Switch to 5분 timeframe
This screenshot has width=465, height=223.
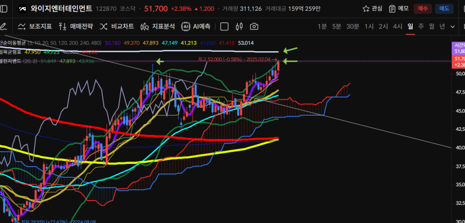[x=337, y=27]
